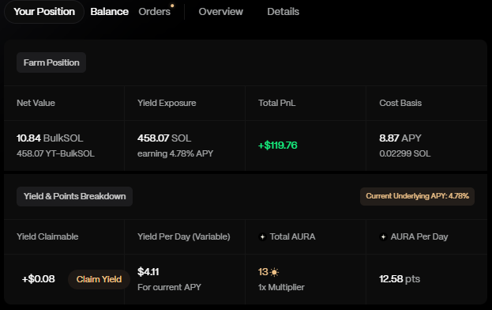492x310 pixels.
Task: Click the 8.87 APY cost basis
Action: 400,138
